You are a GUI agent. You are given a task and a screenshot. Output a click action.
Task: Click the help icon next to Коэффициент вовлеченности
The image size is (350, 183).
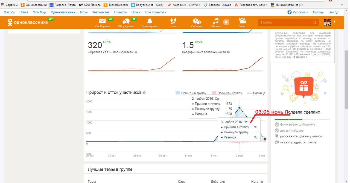(x=228, y=52)
